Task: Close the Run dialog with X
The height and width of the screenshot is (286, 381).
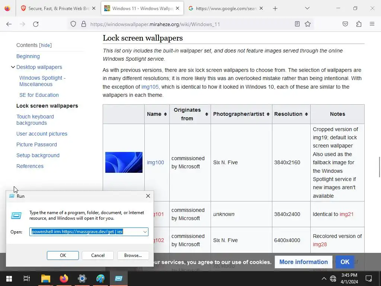Action: coord(148,196)
